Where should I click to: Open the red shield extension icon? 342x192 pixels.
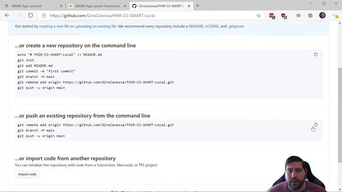pyautogui.click(x=284, y=15)
